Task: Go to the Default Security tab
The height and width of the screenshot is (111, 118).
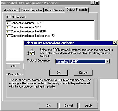Action: tap(54, 10)
